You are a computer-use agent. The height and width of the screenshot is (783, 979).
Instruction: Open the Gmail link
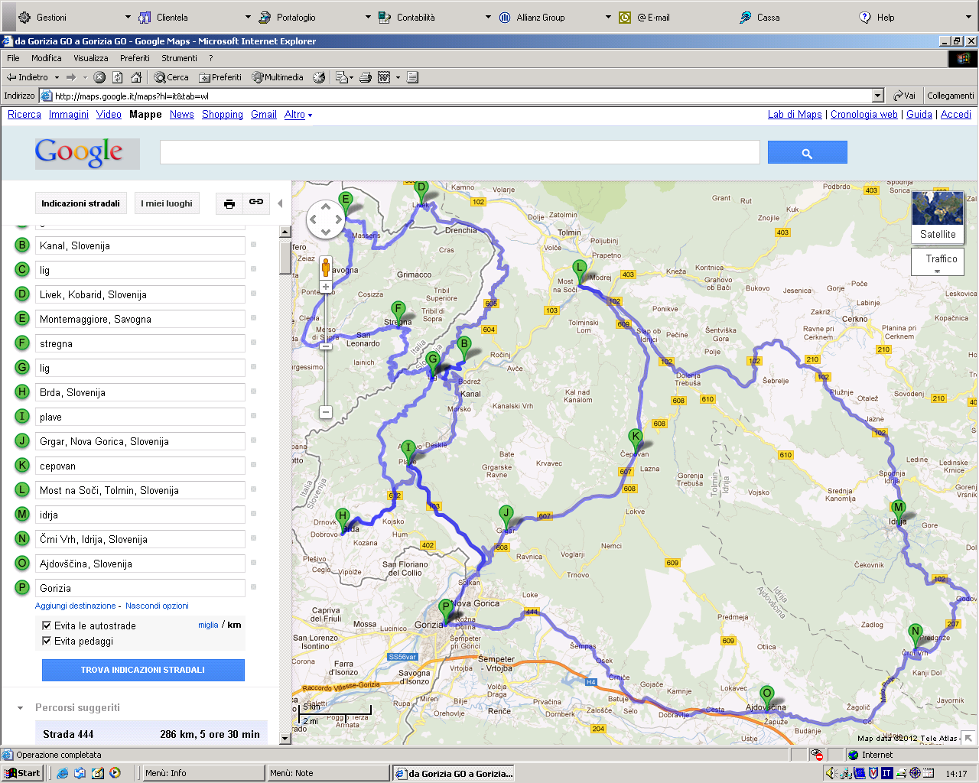(264, 115)
